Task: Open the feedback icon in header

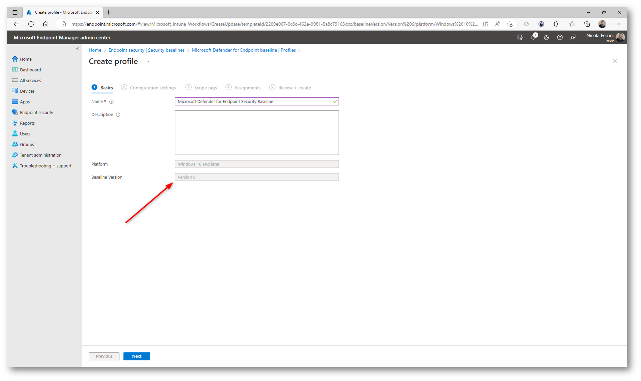Action: 573,37
